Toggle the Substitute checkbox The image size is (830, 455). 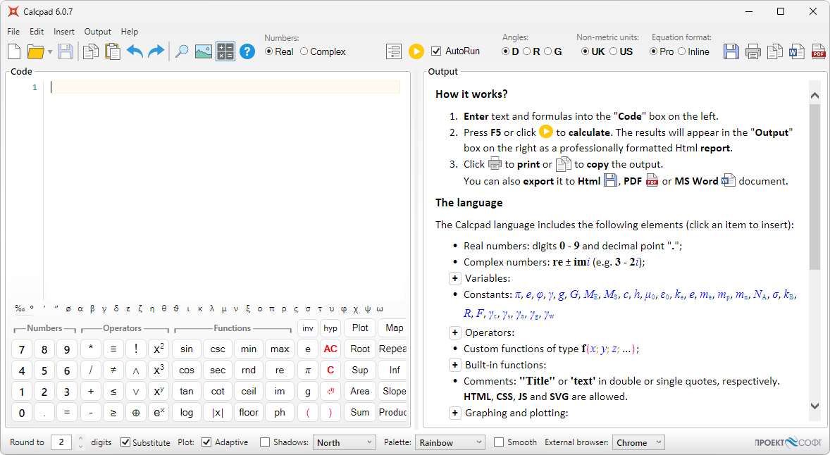tap(146, 442)
